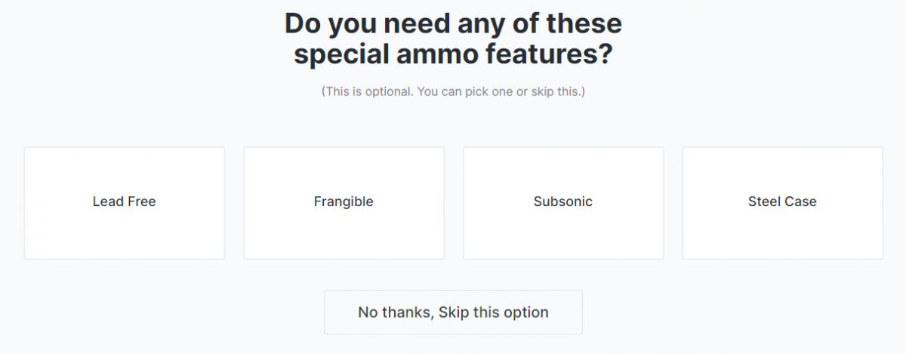The image size is (906, 354).
Task: Click the Steel Case label text
Action: [782, 202]
